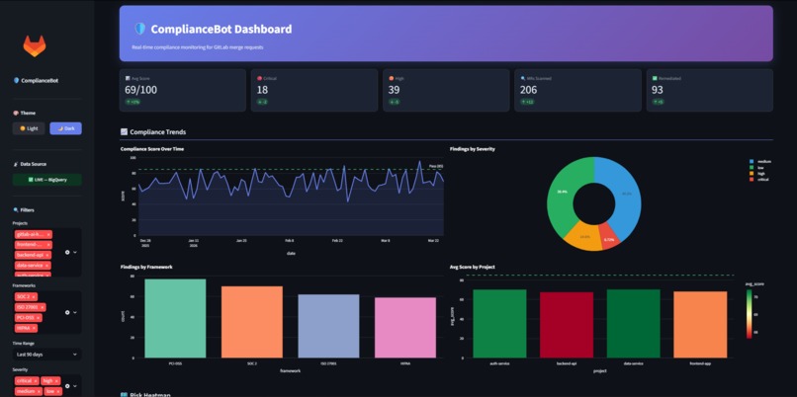This screenshot has height=397, width=797.
Task: Remove the data-service project tag
Action: tap(46, 265)
